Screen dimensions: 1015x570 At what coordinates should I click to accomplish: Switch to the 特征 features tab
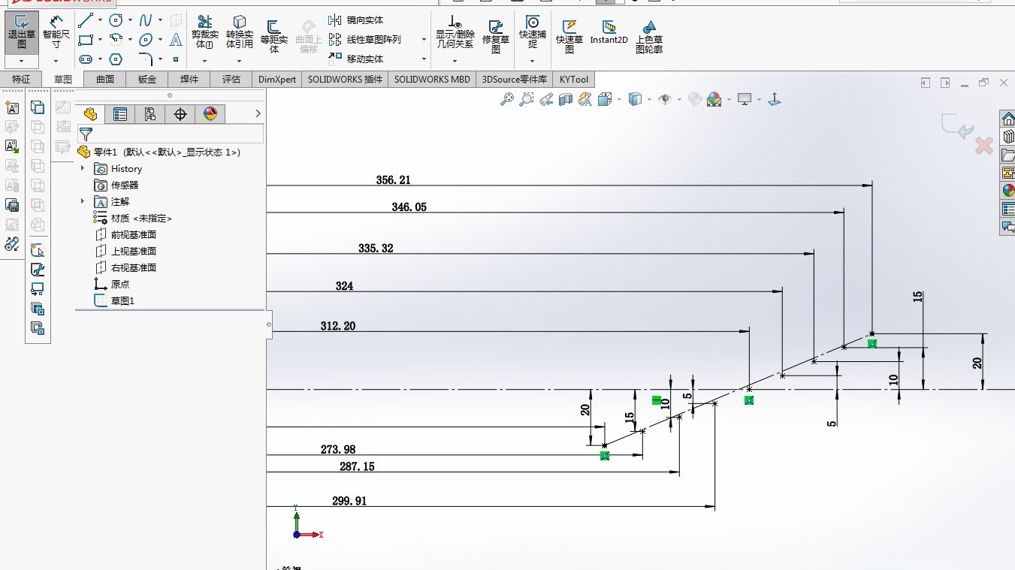tap(21, 80)
